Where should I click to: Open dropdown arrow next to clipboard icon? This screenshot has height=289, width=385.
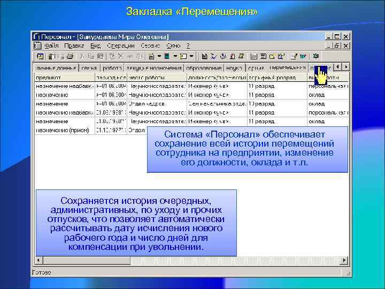[x=159, y=56]
